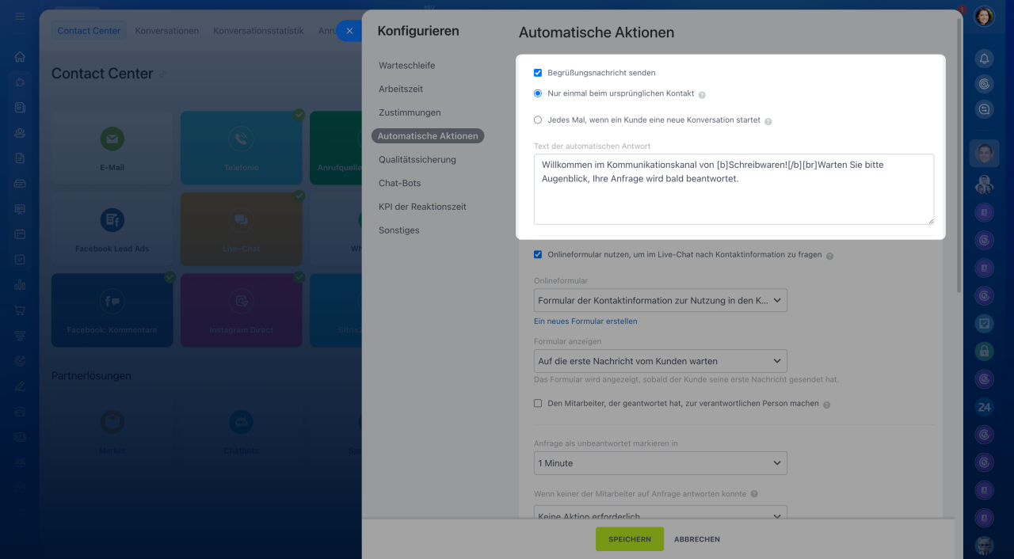Open Arbeitszeit settings section

pos(401,89)
